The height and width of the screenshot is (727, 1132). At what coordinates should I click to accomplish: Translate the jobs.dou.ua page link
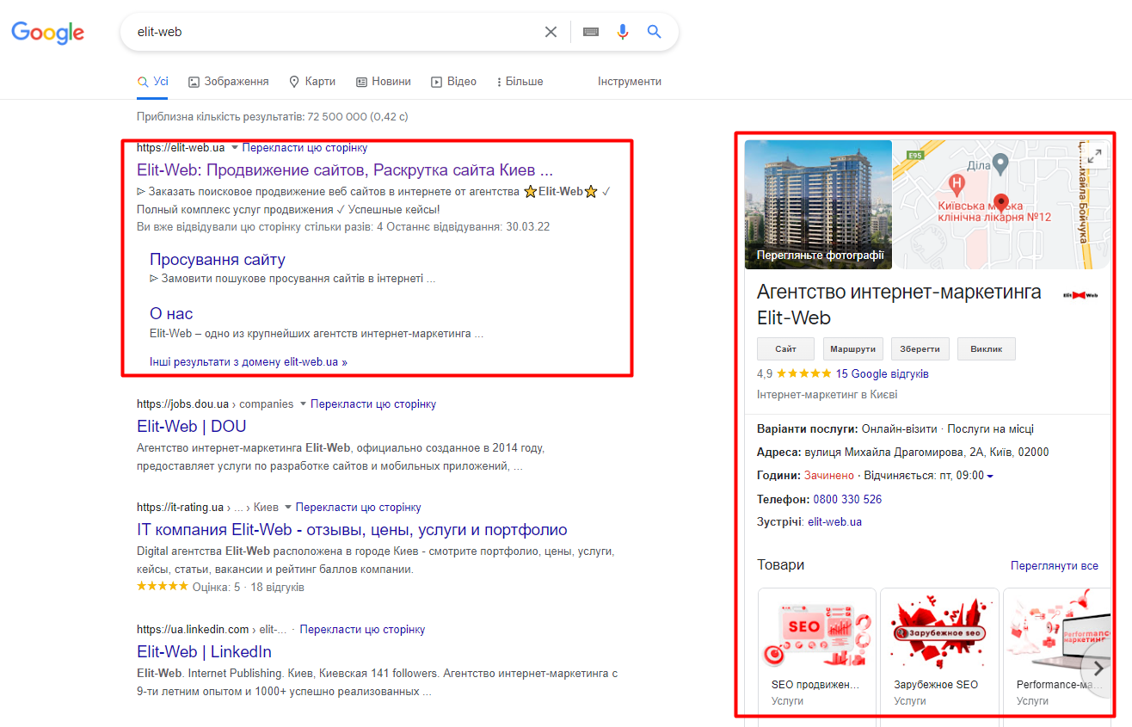click(x=373, y=404)
